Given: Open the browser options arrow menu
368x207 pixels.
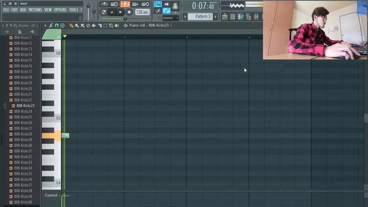Looking at the screenshot, I should click(3, 25).
